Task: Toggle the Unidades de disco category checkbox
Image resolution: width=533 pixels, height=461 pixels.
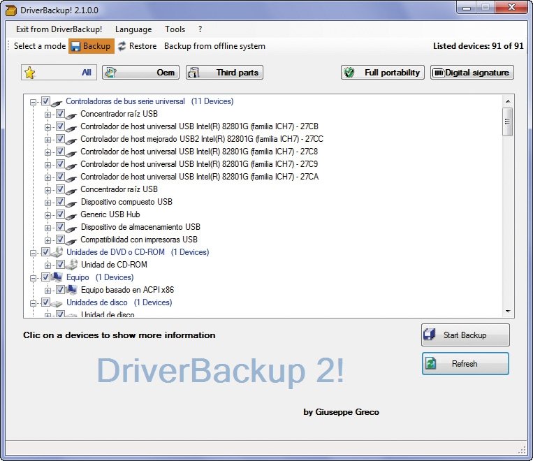Action: (x=45, y=302)
